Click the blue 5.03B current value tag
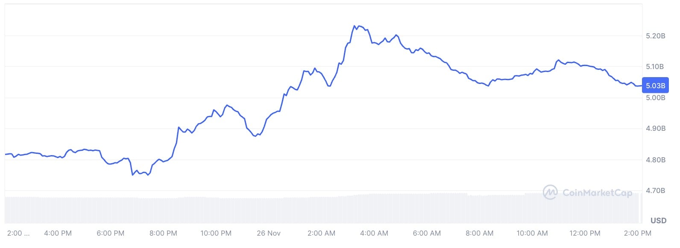The height and width of the screenshot is (248, 680). tap(655, 86)
